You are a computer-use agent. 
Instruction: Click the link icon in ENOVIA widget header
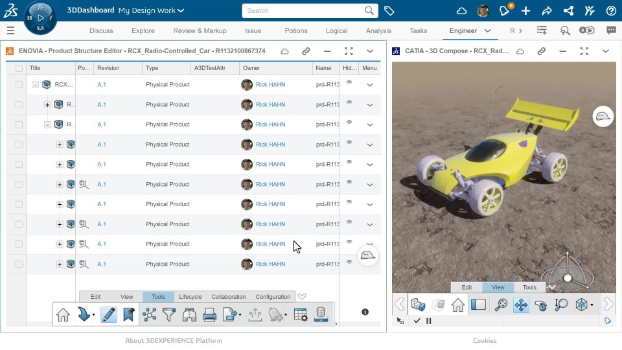click(x=306, y=51)
